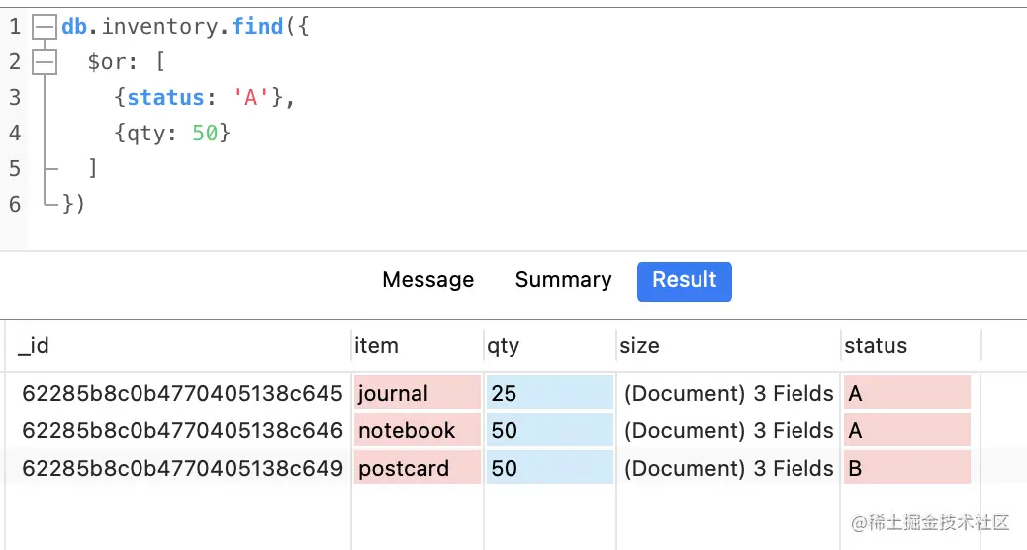
Task: Switch to the Message tab
Action: (427, 280)
